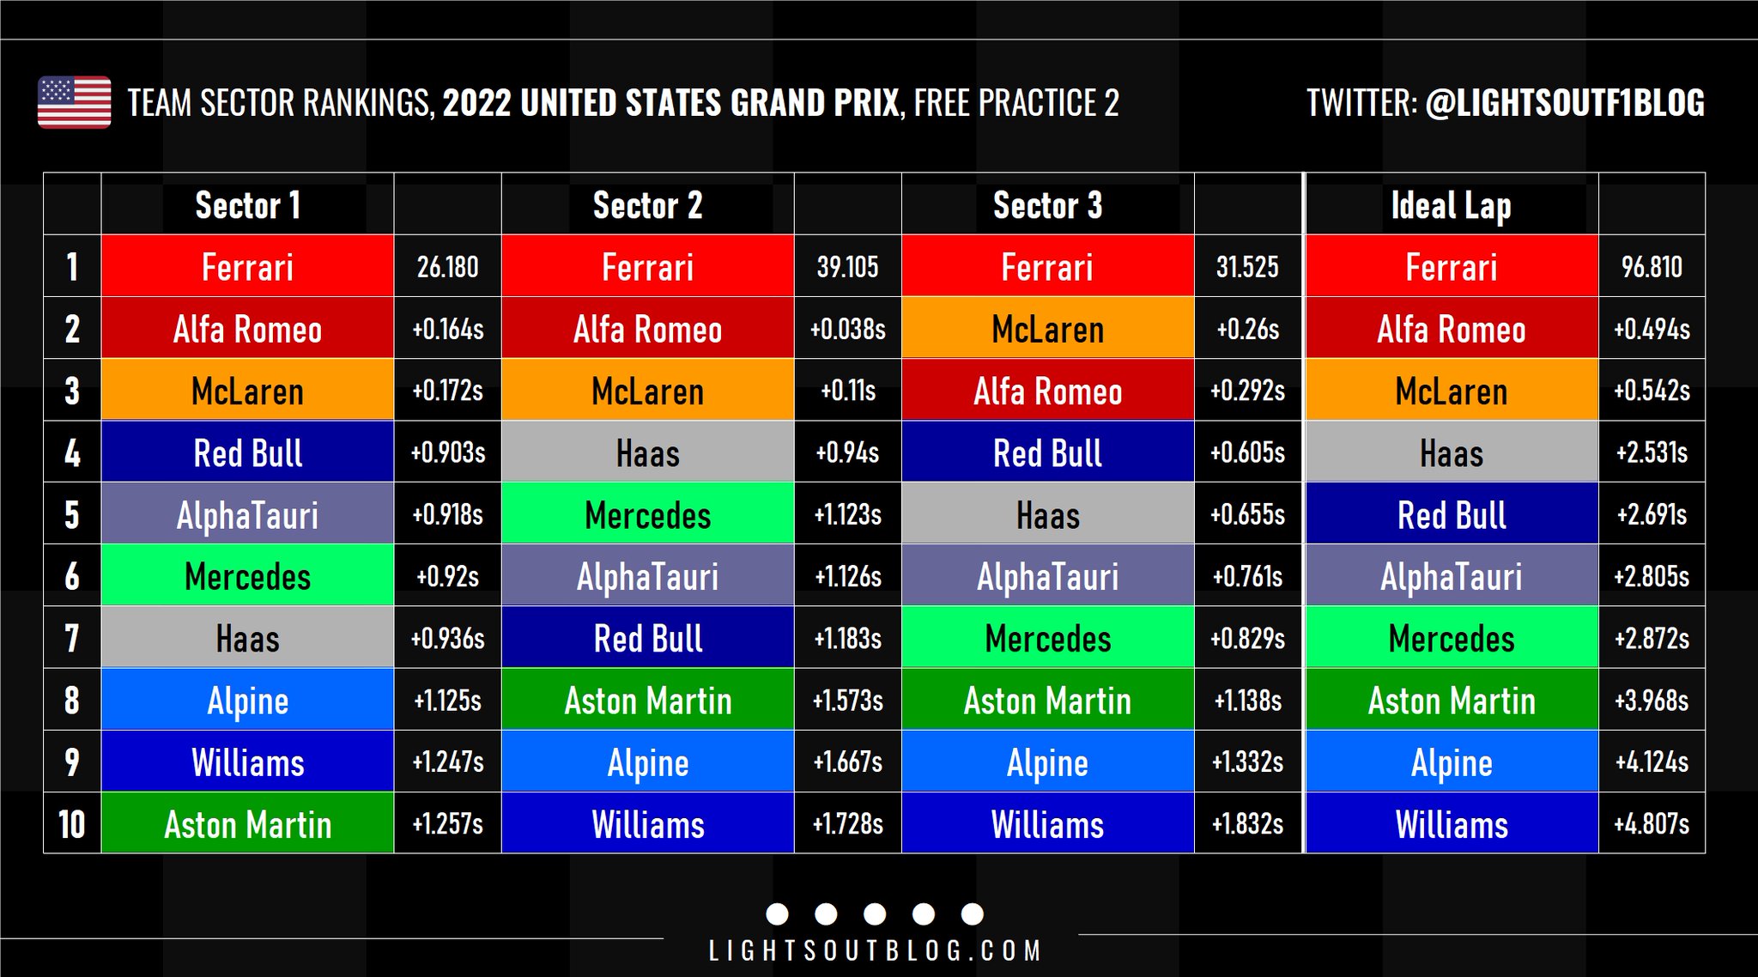
Task: Click the row number 10 cell
Action: [x=72, y=824]
